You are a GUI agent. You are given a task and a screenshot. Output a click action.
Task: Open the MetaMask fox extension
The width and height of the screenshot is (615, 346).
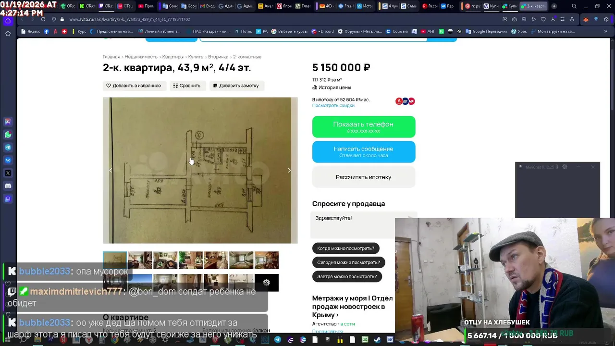coord(586,19)
